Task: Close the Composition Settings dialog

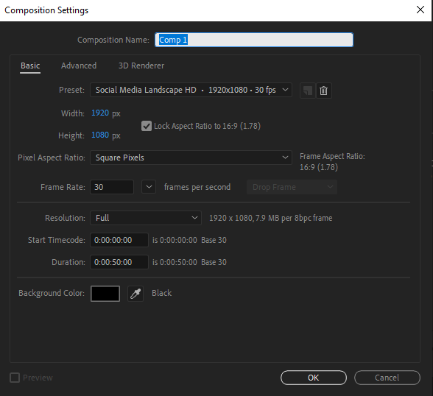Action: coord(420,10)
